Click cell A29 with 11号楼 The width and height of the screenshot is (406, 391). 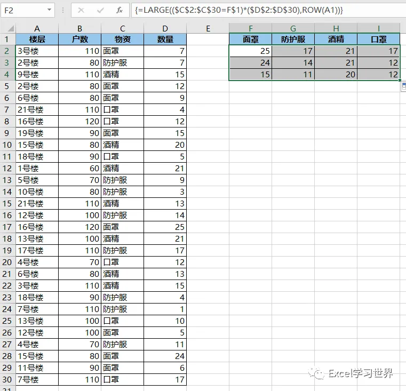pos(37,368)
